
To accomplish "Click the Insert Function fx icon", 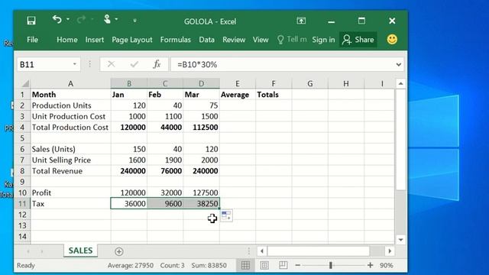I will 157,64.
